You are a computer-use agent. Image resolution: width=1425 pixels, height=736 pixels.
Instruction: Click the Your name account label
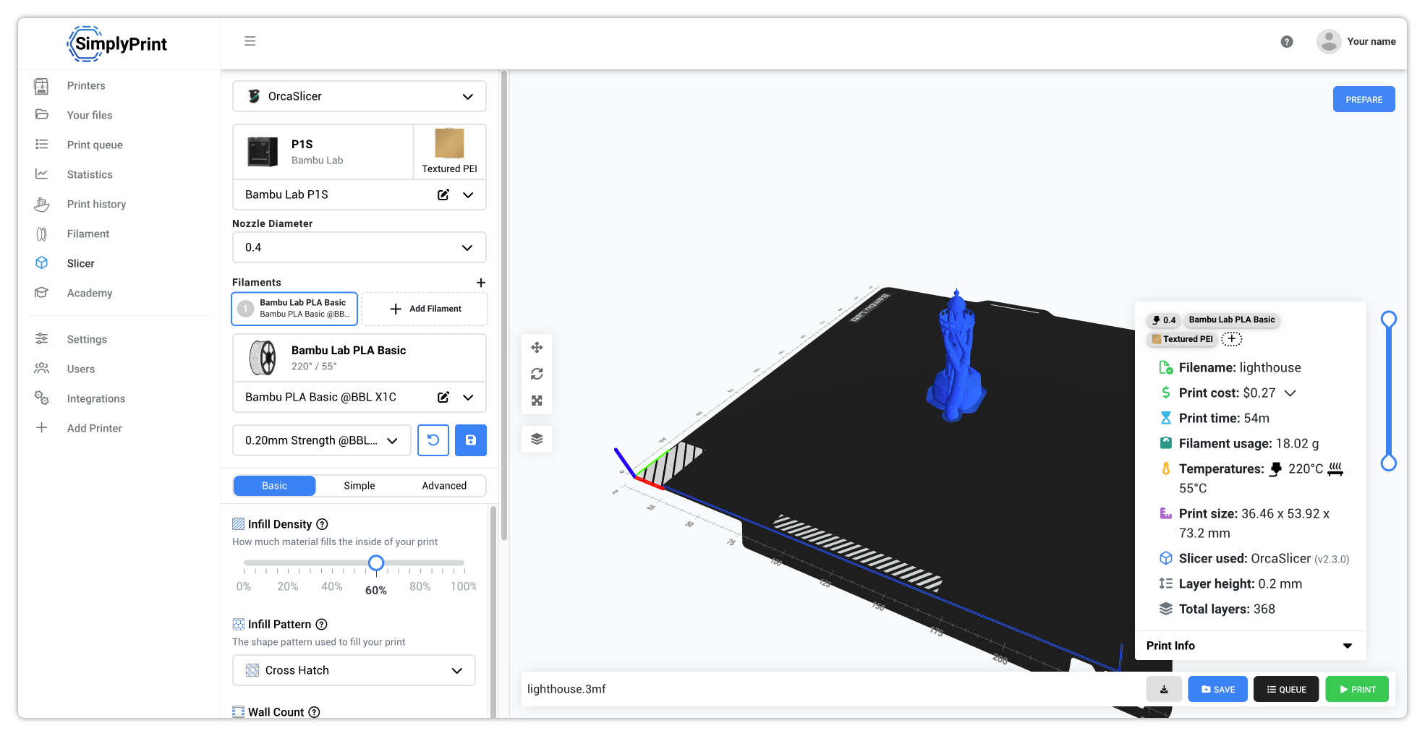[1371, 41]
